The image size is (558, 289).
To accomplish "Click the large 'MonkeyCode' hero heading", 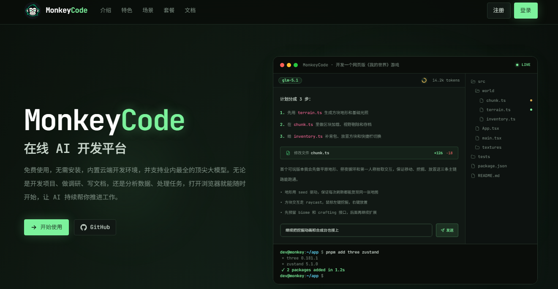I will 104,121.
